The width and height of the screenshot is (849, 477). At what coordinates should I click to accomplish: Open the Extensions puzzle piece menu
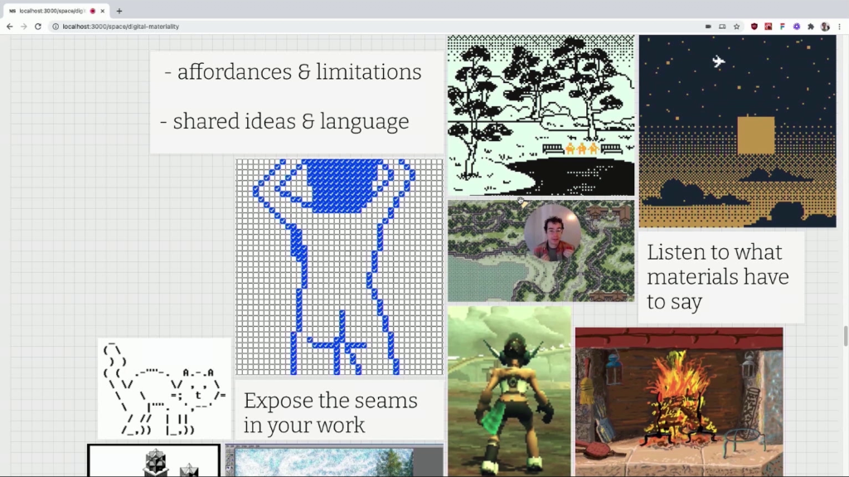[x=811, y=27]
